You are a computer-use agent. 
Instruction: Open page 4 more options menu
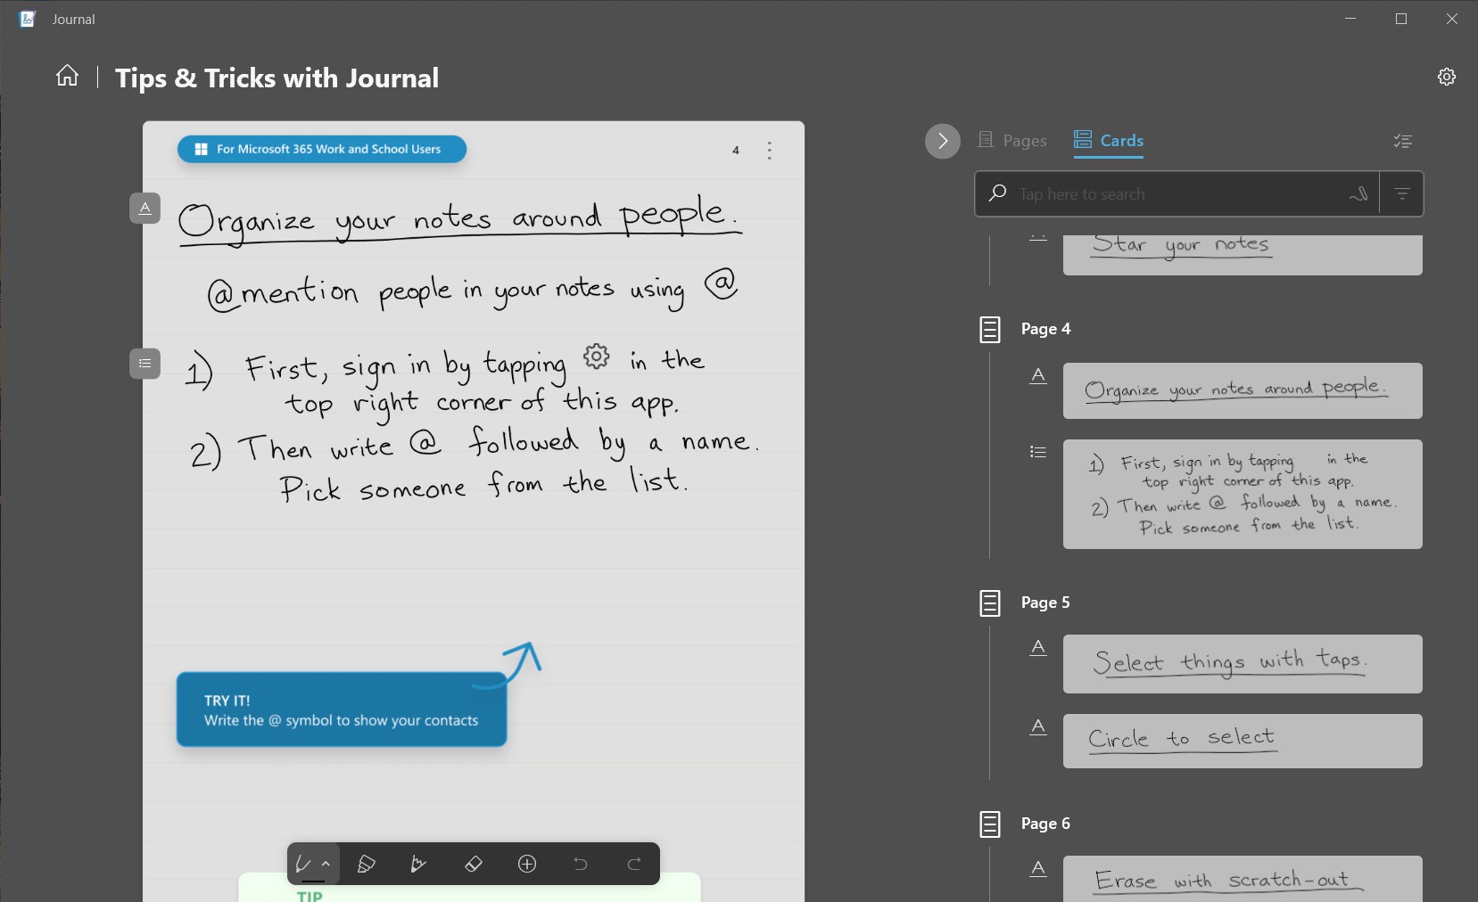[769, 150]
